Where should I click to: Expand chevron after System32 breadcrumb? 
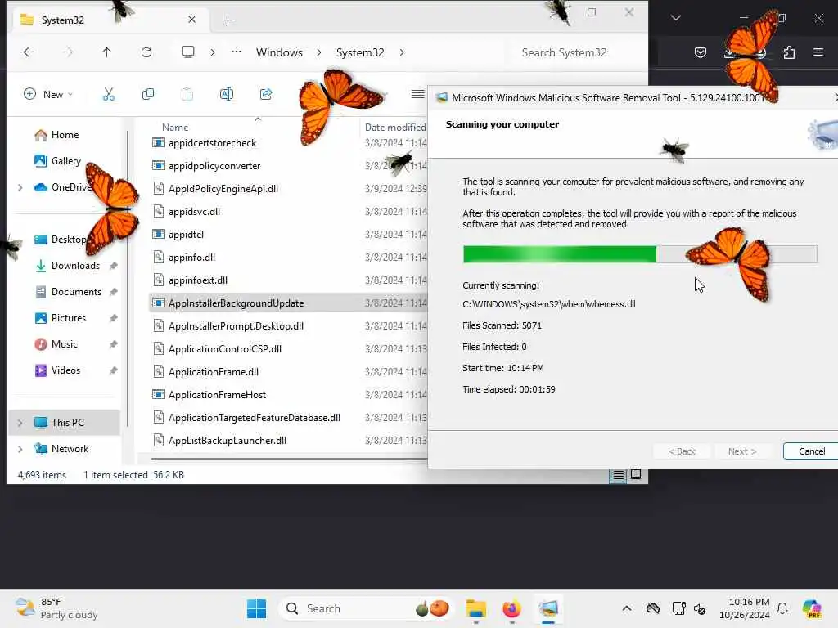point(402,52)
